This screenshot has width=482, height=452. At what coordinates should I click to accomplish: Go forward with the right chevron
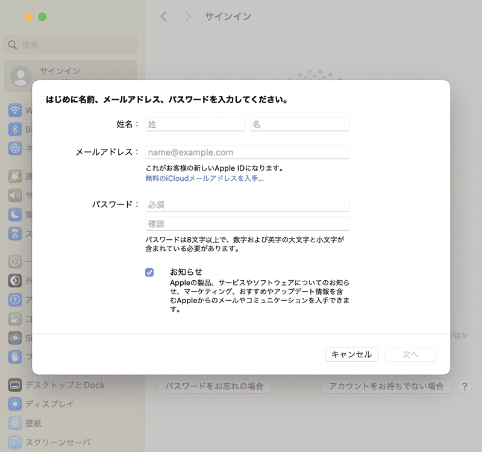188,16
